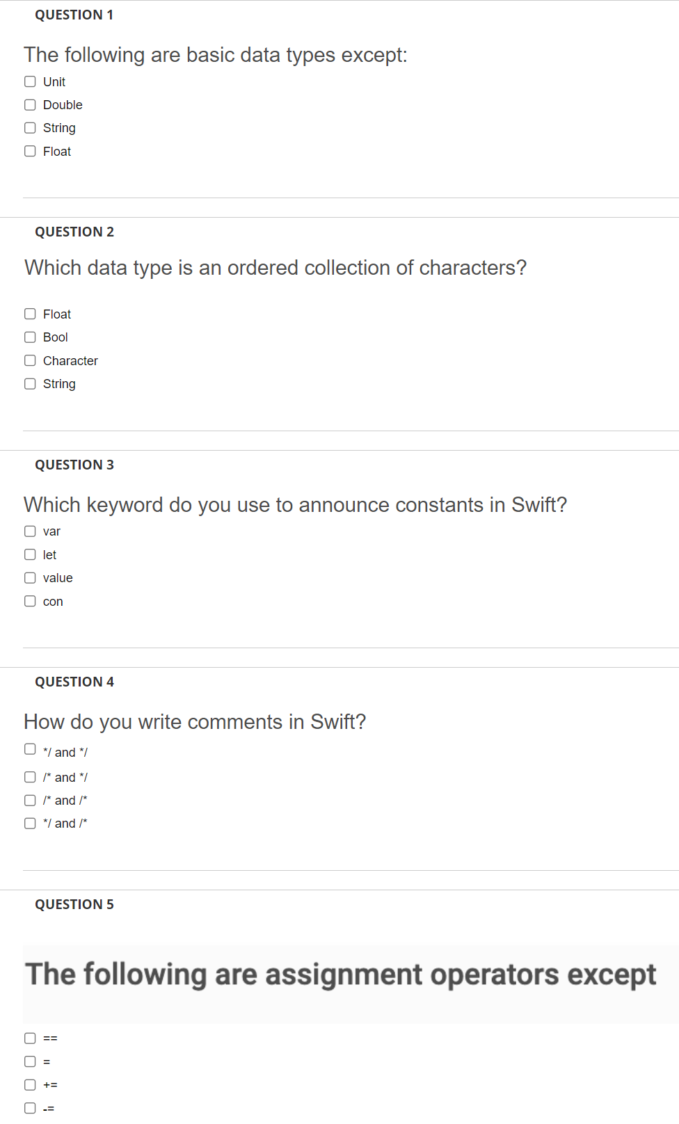Viewport: 679px width, 1124px height.
Task: Select the let keyword checkbox
Action: [x=30, y=554]
